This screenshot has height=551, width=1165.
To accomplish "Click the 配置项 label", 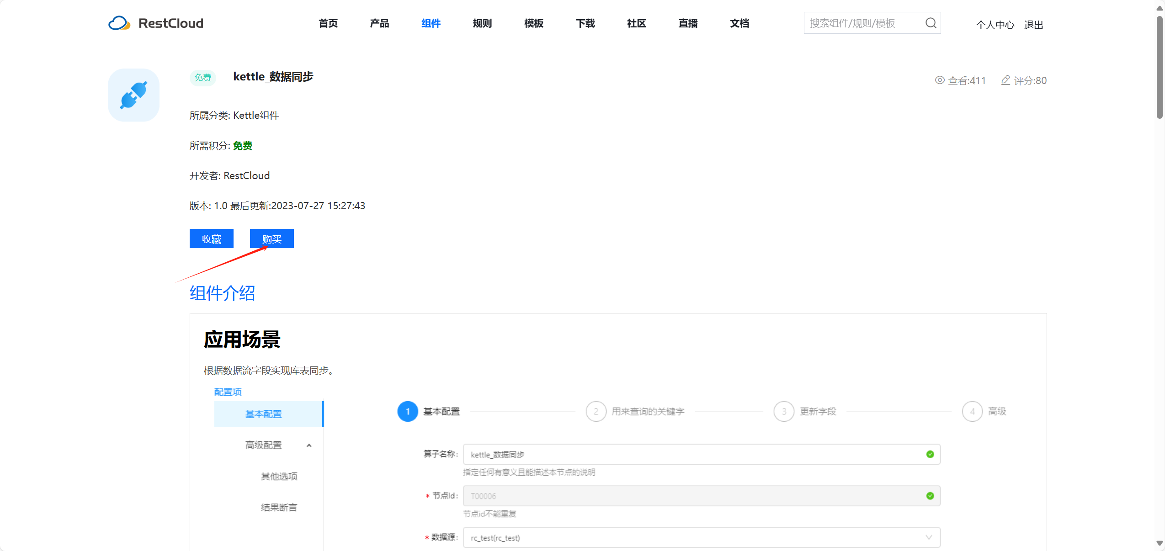I will [x=228, y=392].
